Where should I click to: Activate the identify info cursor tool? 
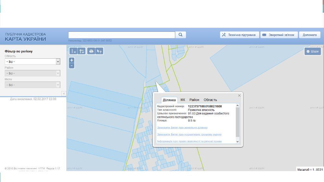(99, 51)
